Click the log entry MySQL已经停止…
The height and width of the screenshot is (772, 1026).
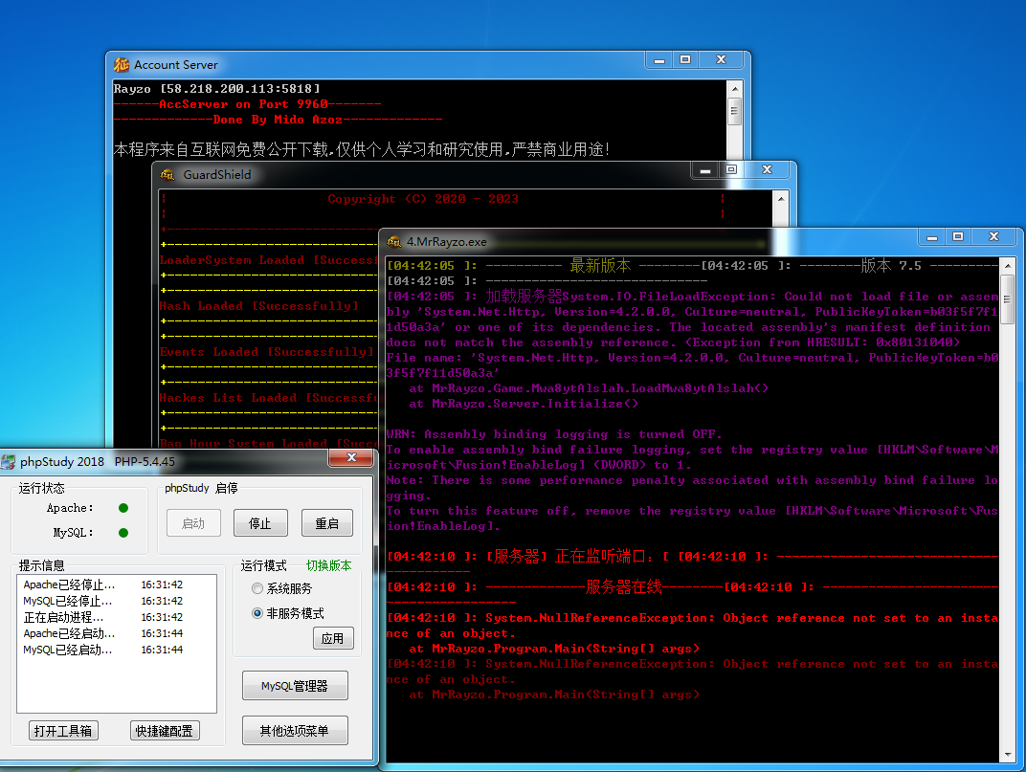[67, 602]
